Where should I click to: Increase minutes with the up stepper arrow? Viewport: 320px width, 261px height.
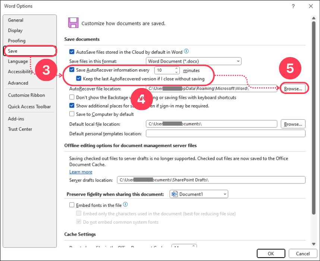click(176, 68)
